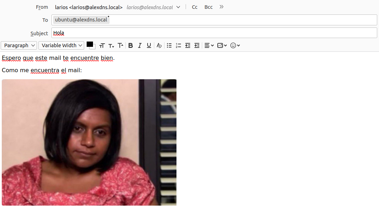379x219 pixels.
Task: Open the Variable Width font dropdown
Action: [x=61, y=45]
